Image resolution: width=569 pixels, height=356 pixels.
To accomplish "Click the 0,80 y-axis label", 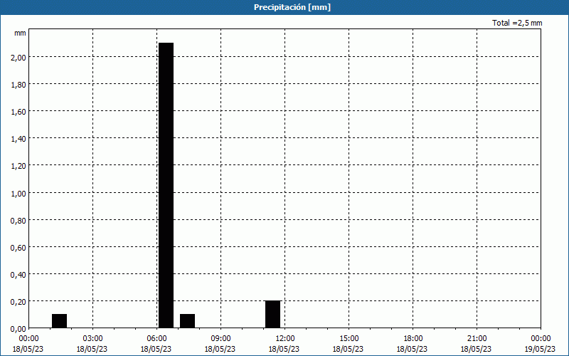I will 18,220.
